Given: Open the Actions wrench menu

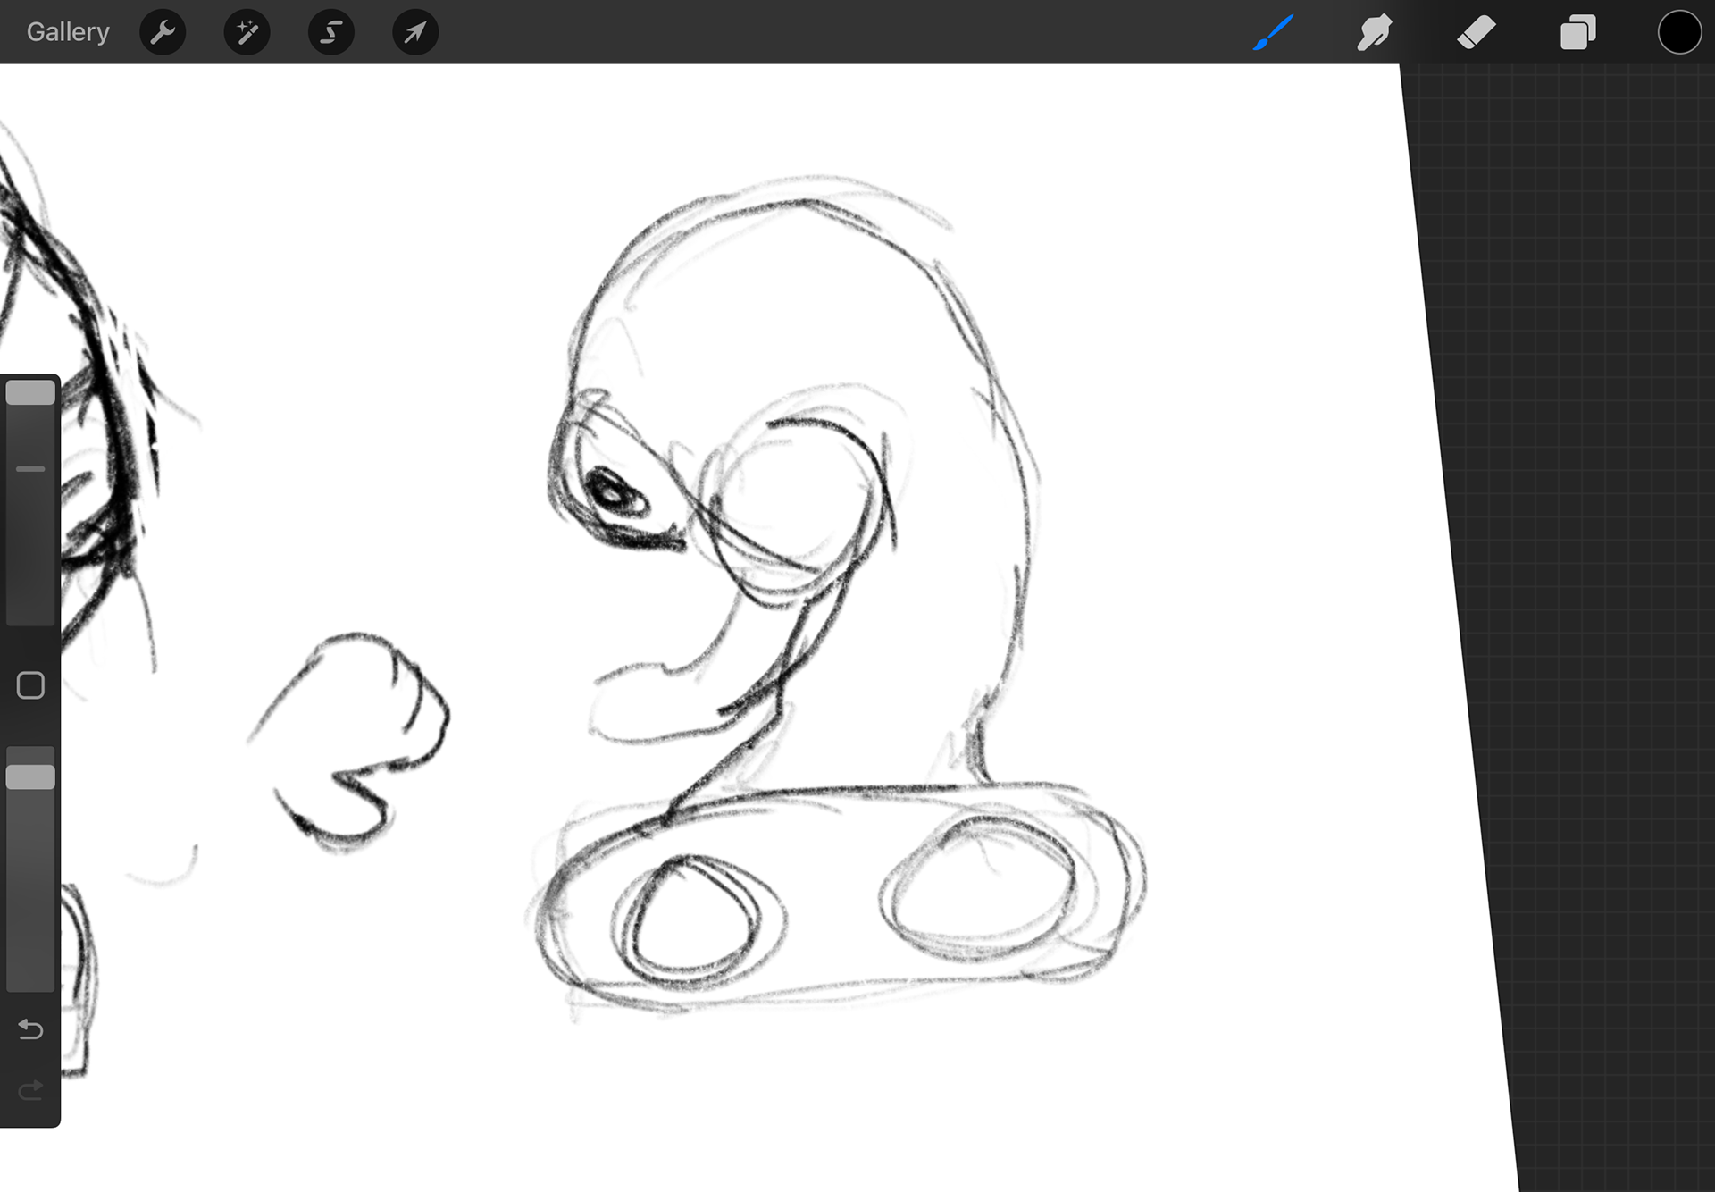Looking at the screenshot, I should coord(163,32).
